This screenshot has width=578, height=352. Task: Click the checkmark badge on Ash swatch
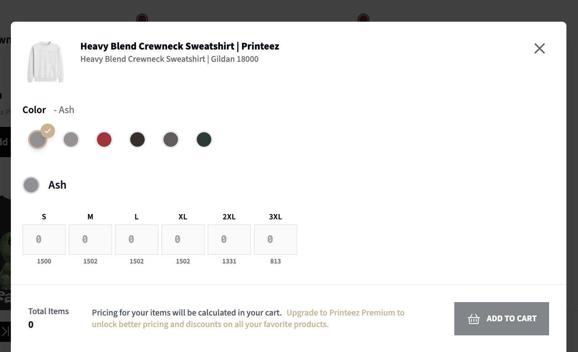pos(48,131)
